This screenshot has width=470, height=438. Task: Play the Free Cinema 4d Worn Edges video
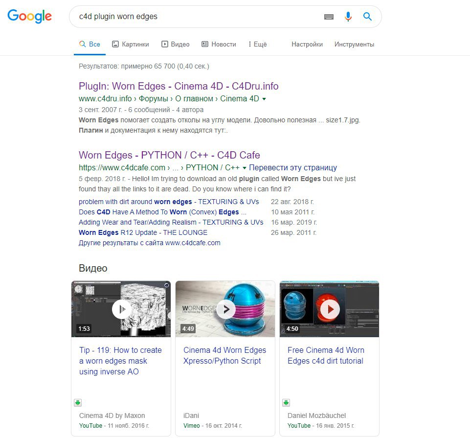pyautogui.click(x=329, y=309)
